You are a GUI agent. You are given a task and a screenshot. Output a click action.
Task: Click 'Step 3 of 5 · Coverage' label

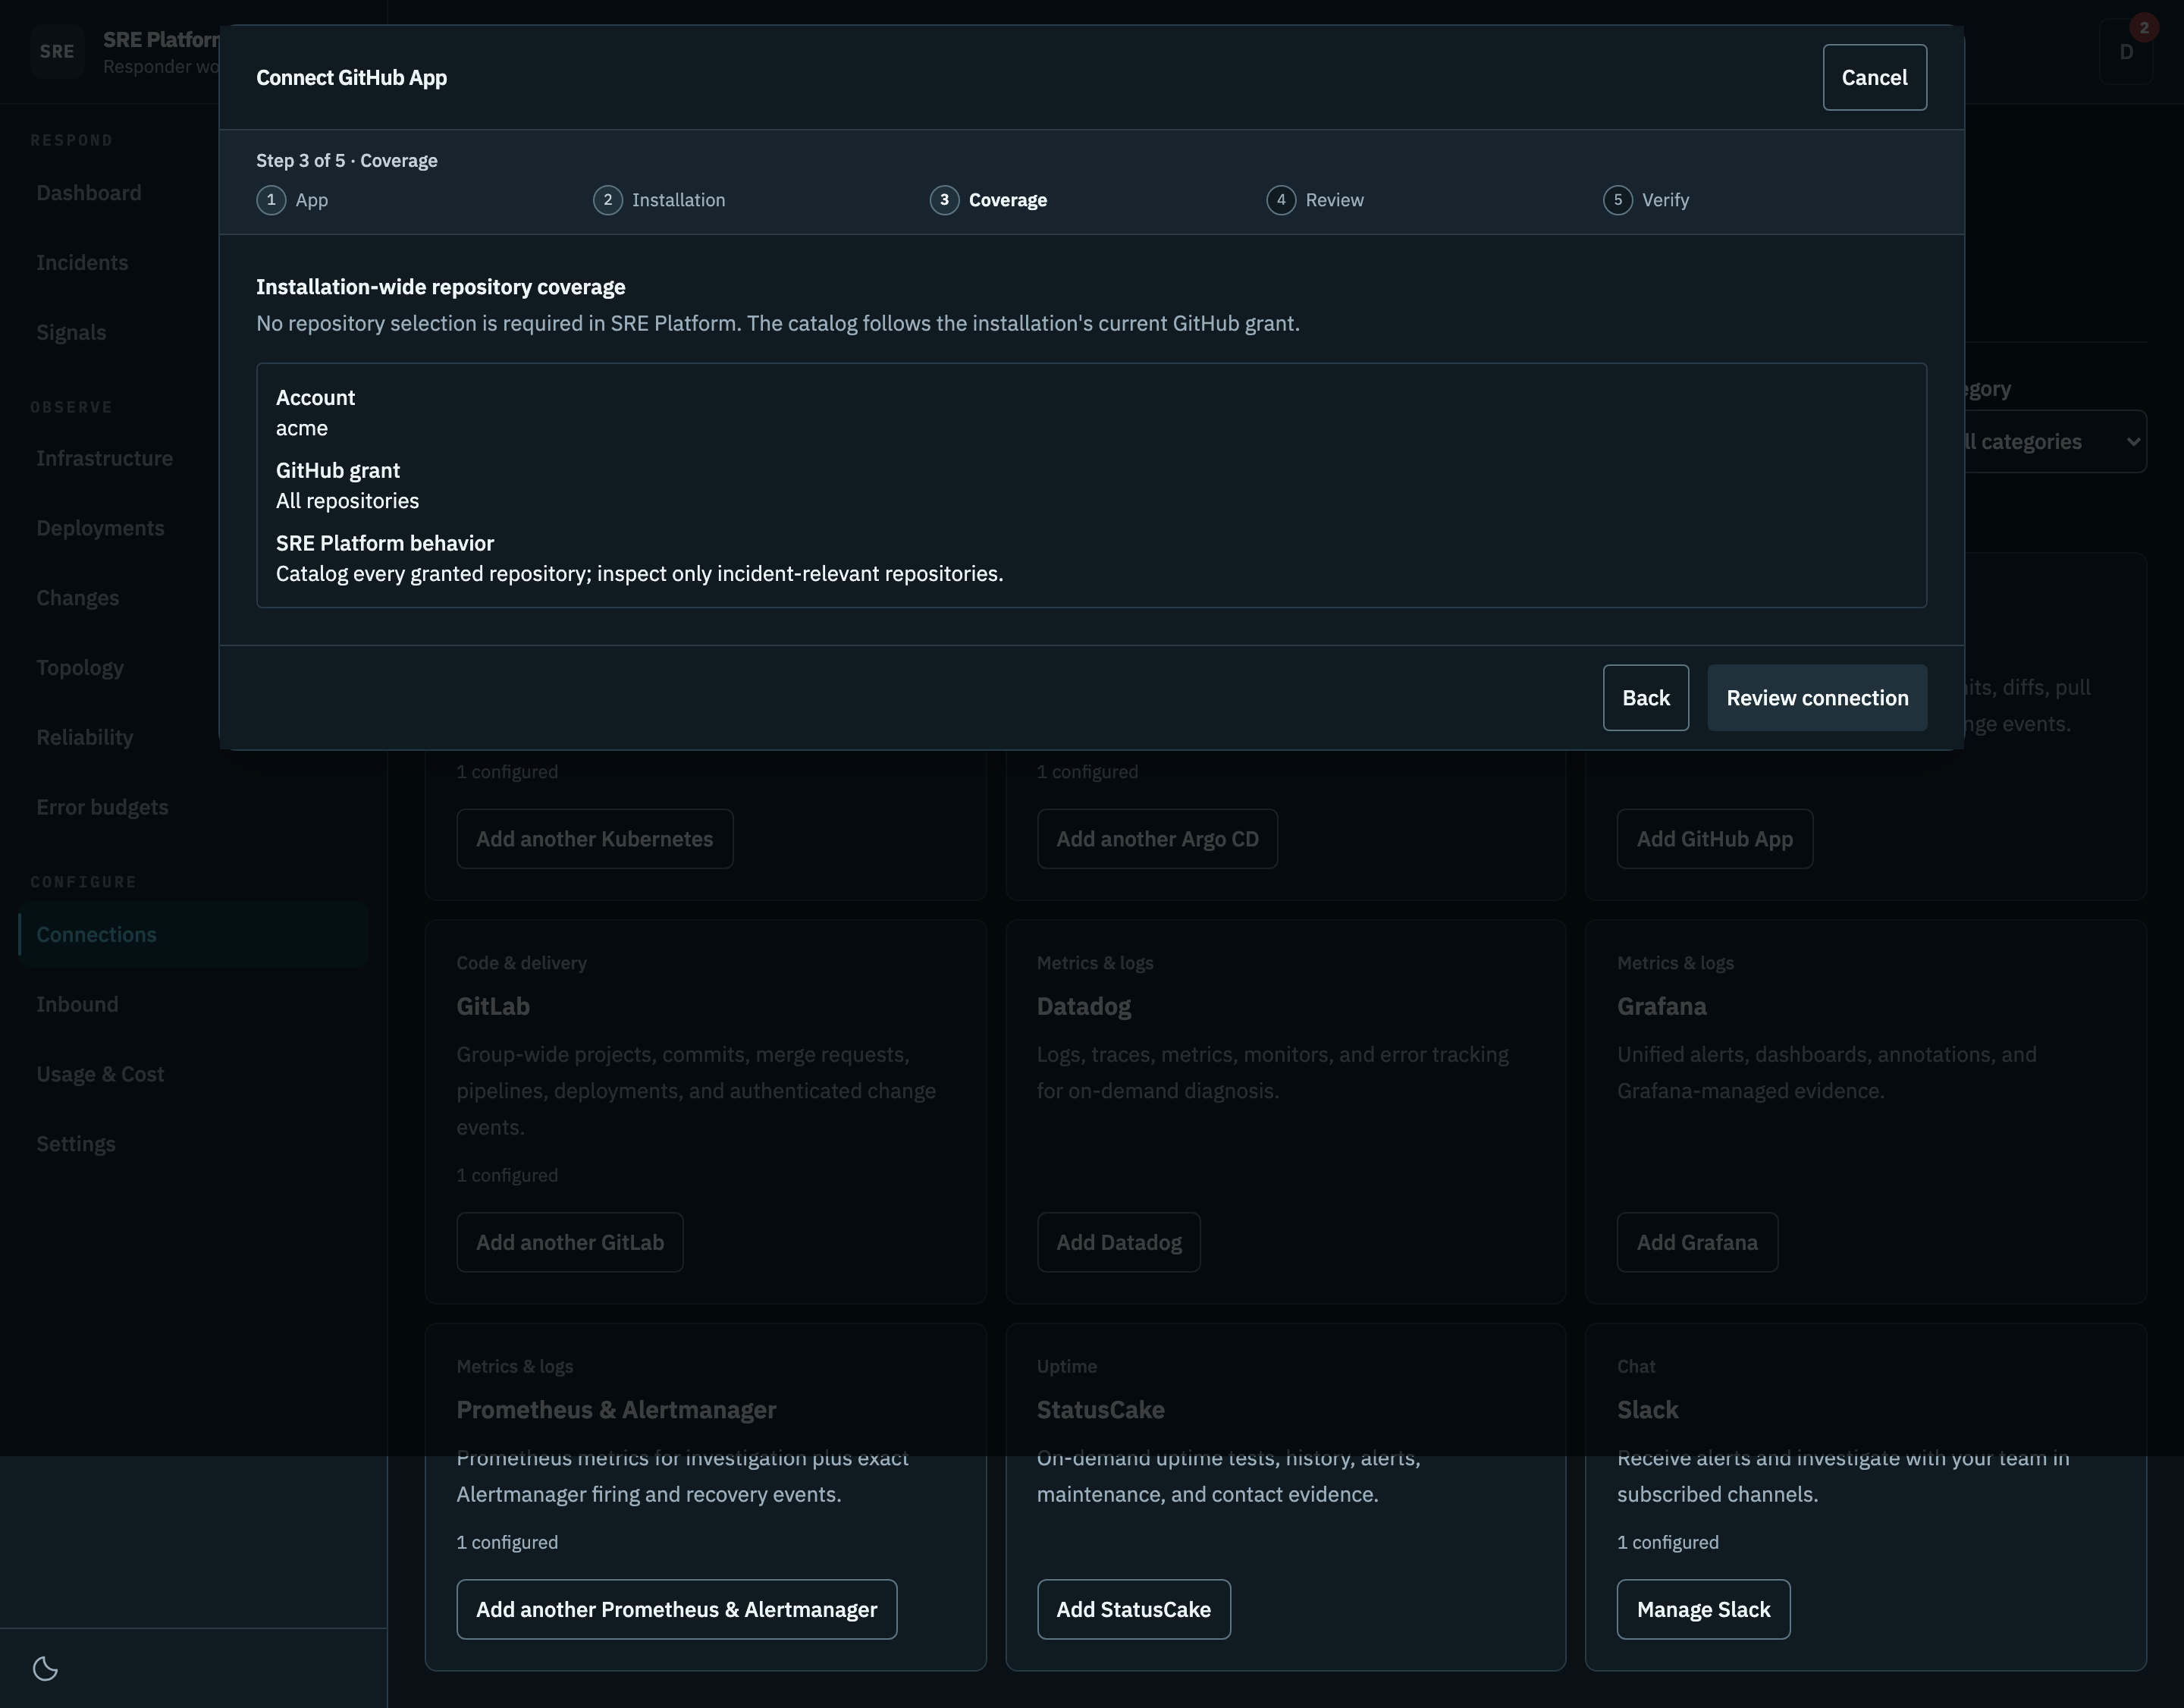coord(346,161)
